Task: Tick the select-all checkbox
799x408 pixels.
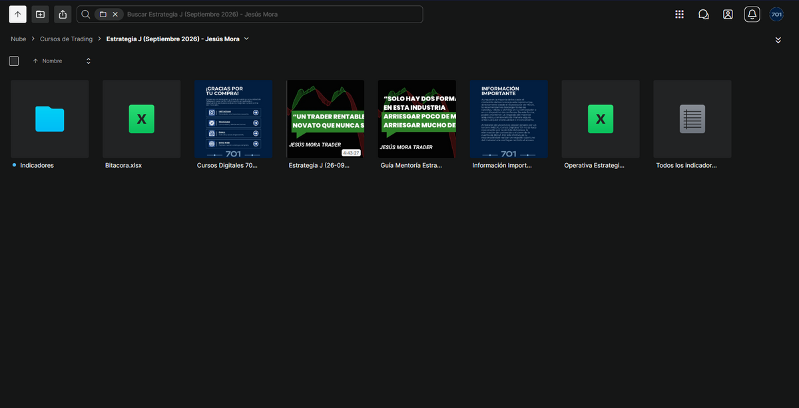Action: coord(14,61)
